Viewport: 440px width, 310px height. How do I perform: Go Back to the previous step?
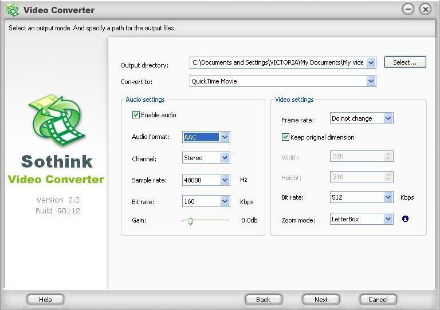pos(263,300)
